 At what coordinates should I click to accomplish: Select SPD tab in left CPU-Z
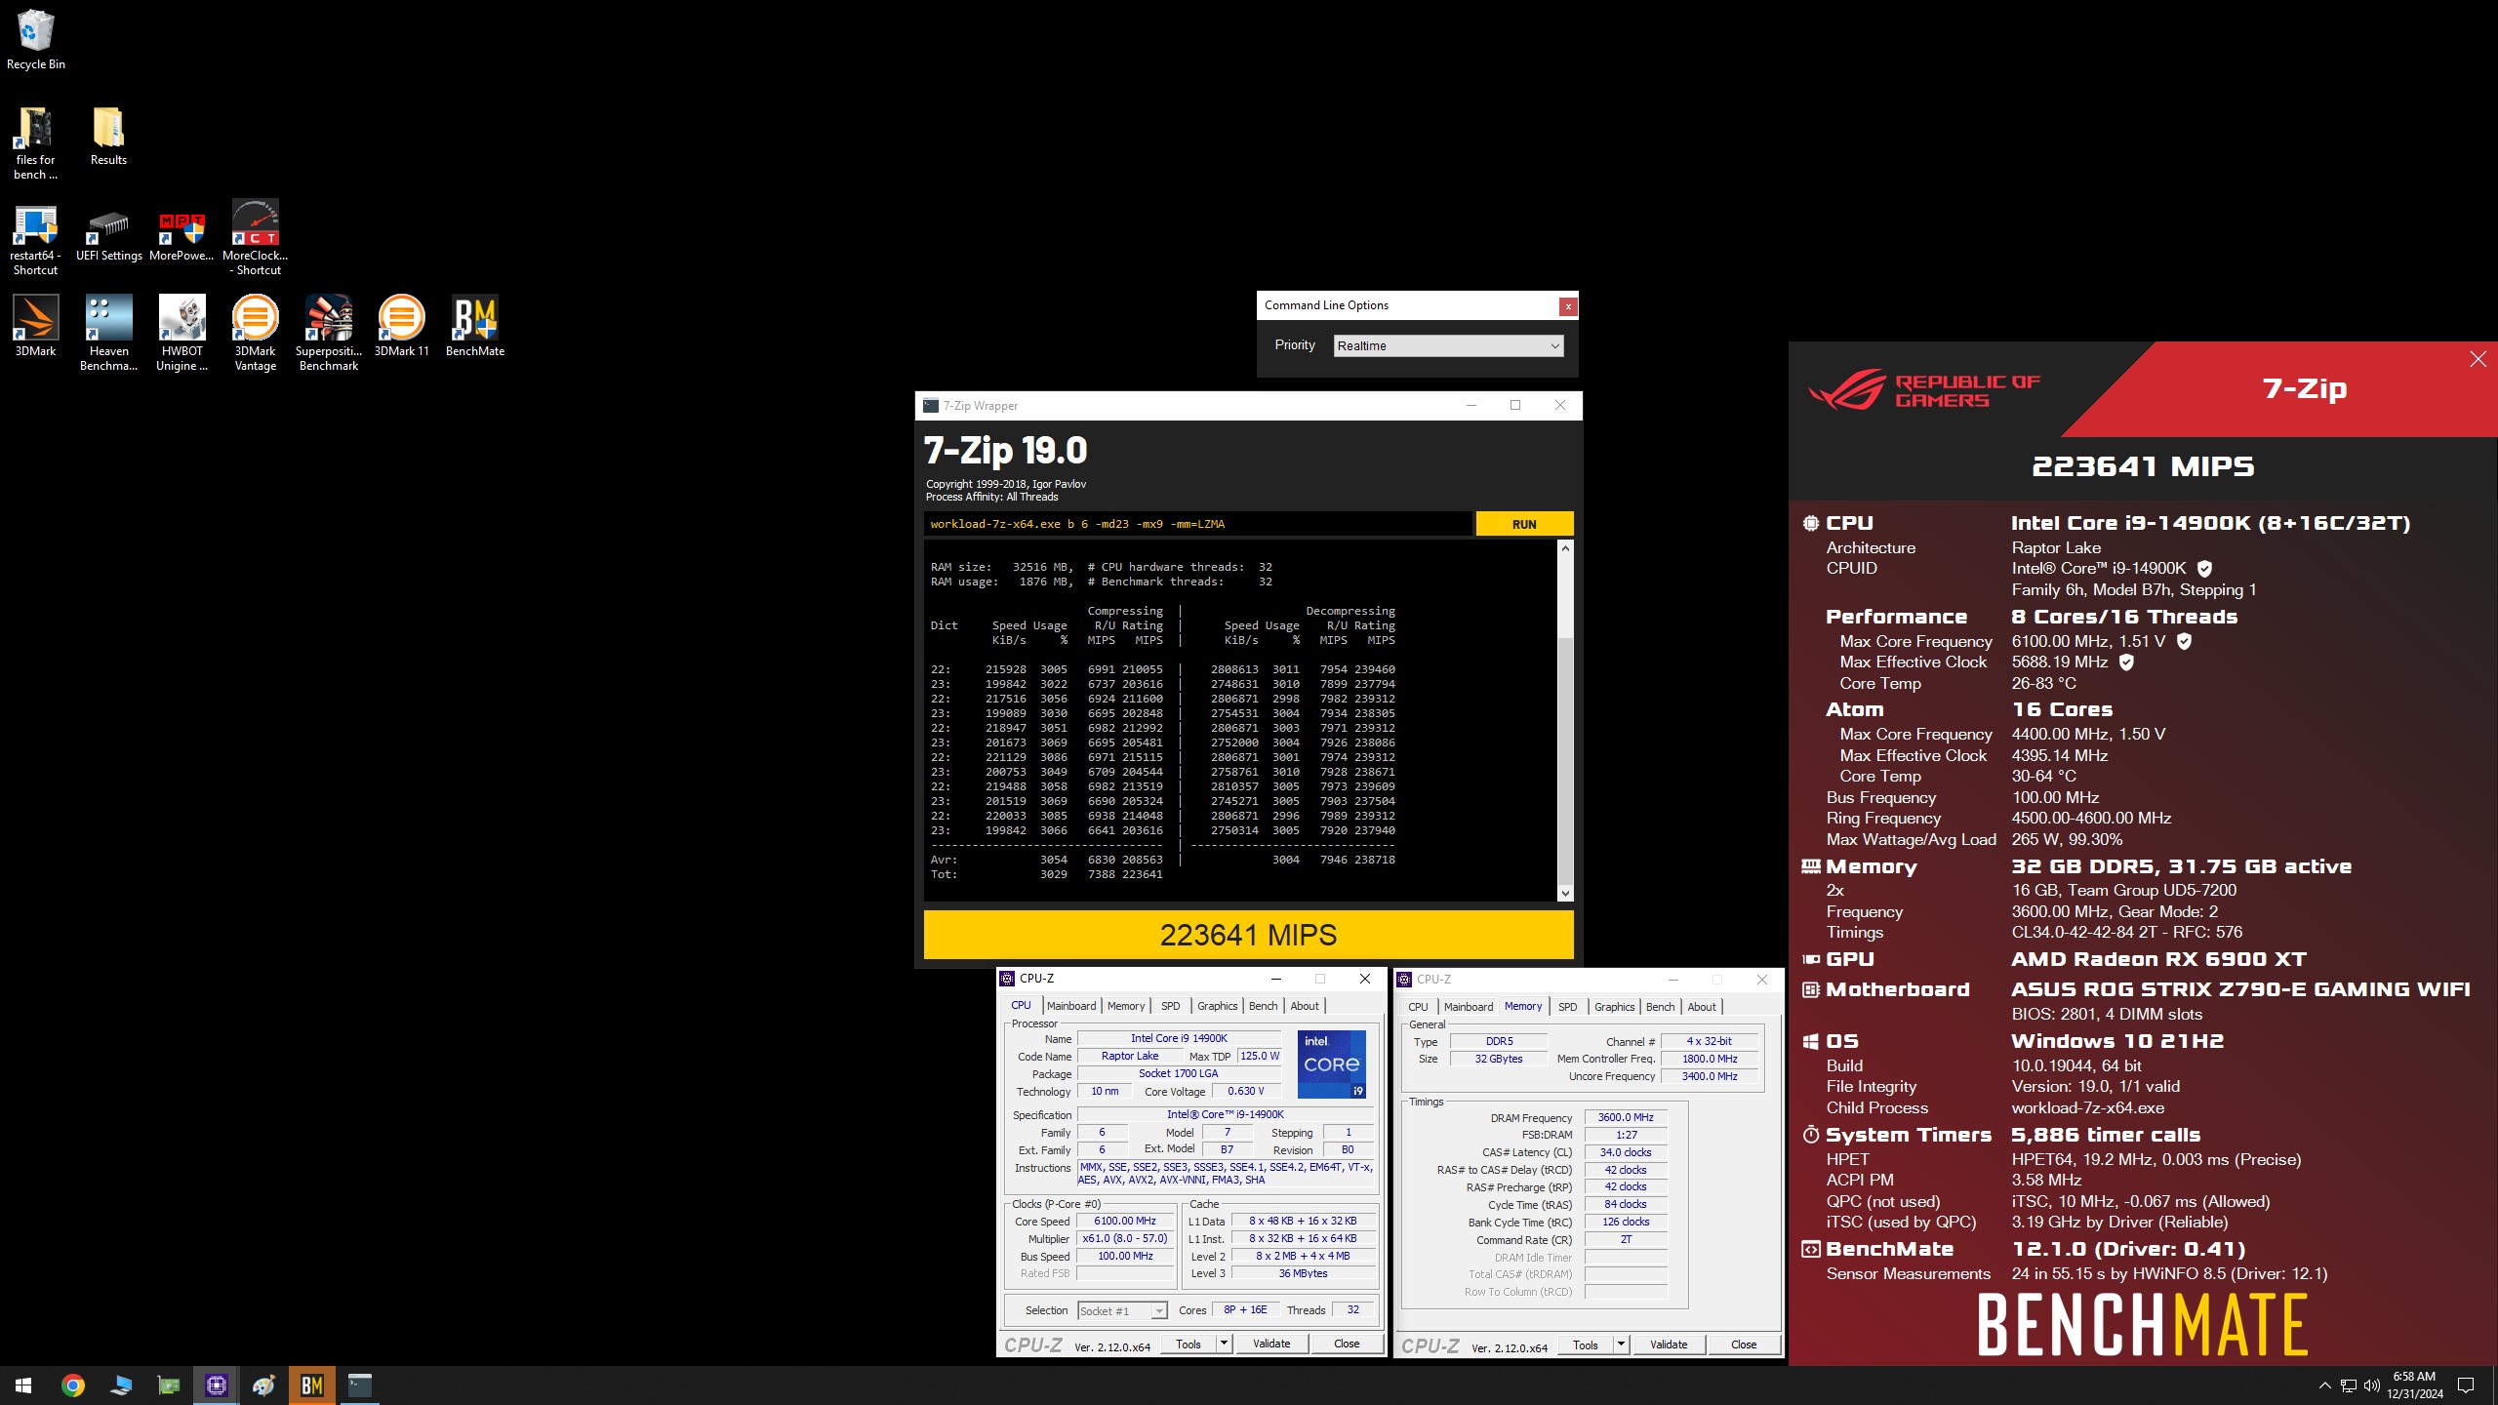(1170, 1006)
